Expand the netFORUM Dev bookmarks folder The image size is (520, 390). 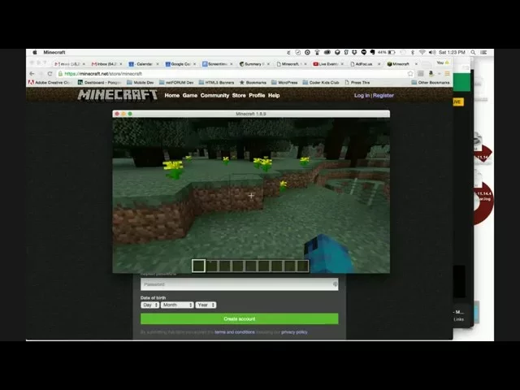coord(176,82)
